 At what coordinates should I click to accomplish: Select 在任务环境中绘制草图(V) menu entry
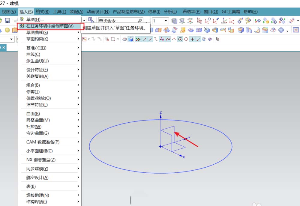(x=49, y=26)
